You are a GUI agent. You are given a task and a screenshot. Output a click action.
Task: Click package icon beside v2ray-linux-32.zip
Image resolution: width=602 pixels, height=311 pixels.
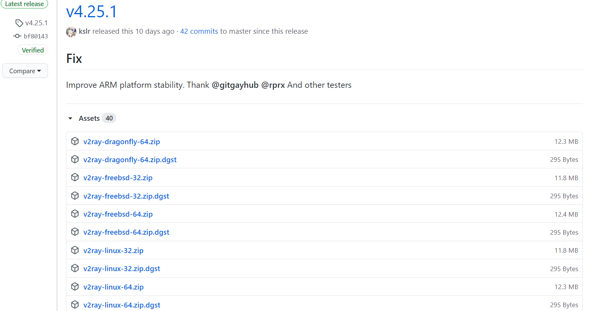pos(75,250)
